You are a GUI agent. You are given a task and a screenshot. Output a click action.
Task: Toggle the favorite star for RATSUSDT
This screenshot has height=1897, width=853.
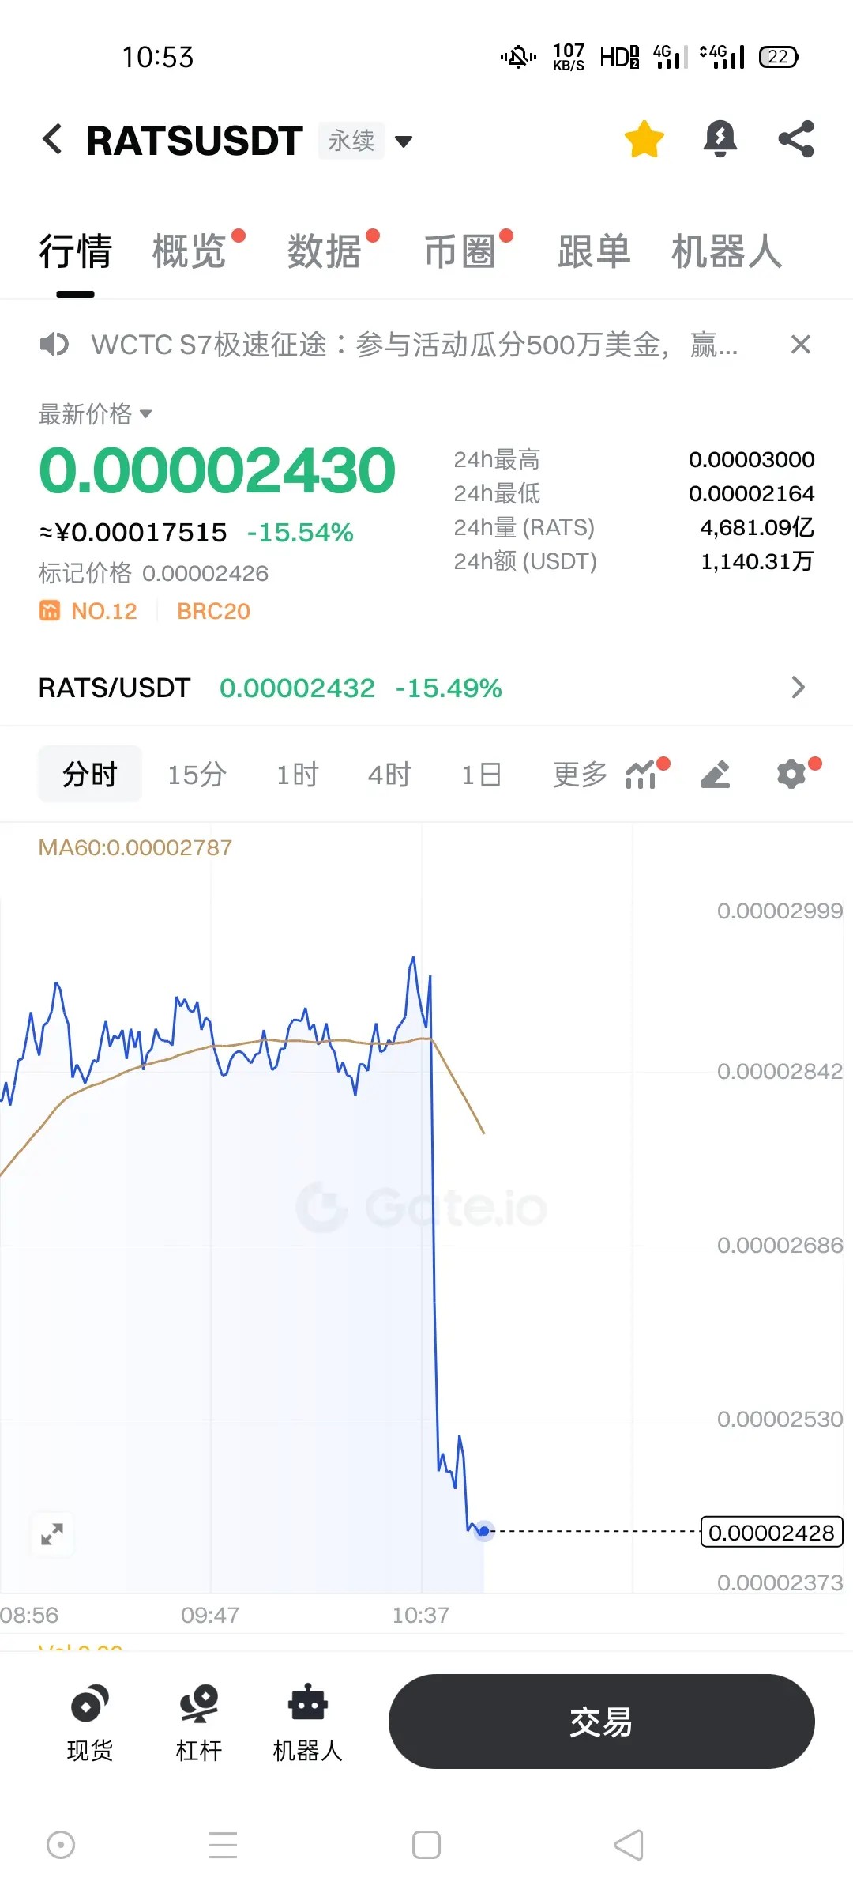point(644,139)
